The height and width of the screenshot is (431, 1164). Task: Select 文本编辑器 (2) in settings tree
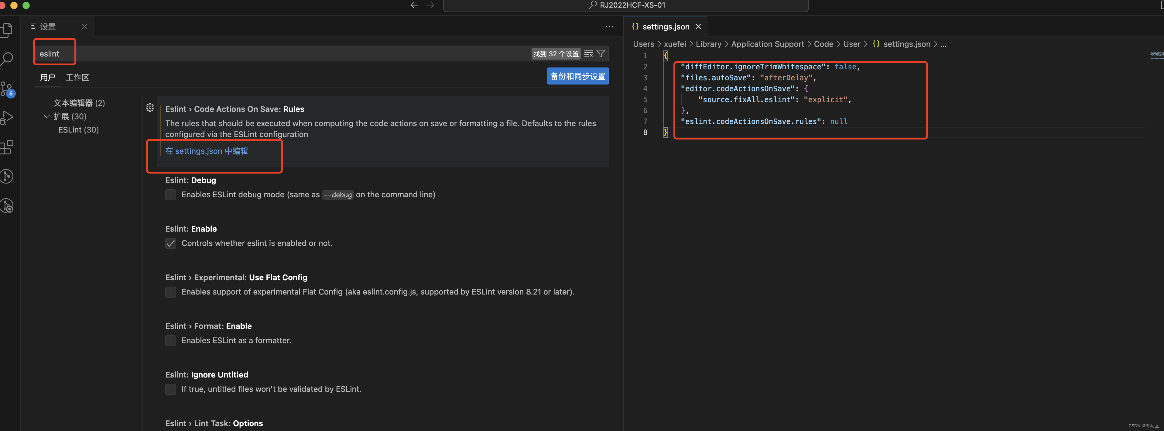(x=79, y=103)
